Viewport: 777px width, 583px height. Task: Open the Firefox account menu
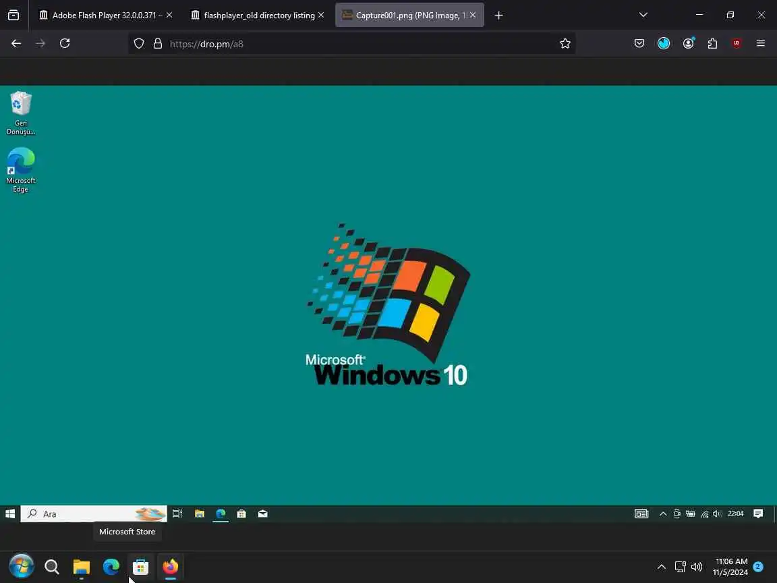coord(688,44)
